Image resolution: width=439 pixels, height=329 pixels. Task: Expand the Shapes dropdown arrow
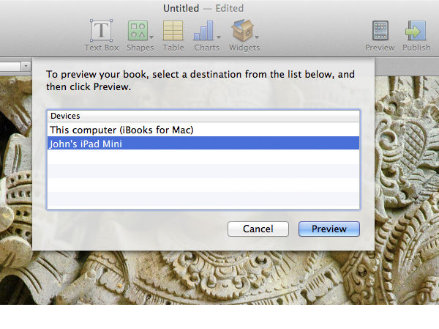[151, 37]
